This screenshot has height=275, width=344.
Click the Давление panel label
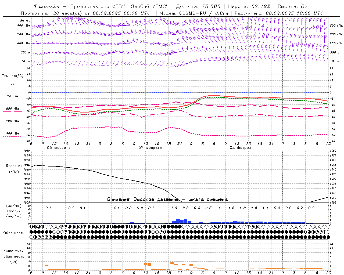coord(14,166)
